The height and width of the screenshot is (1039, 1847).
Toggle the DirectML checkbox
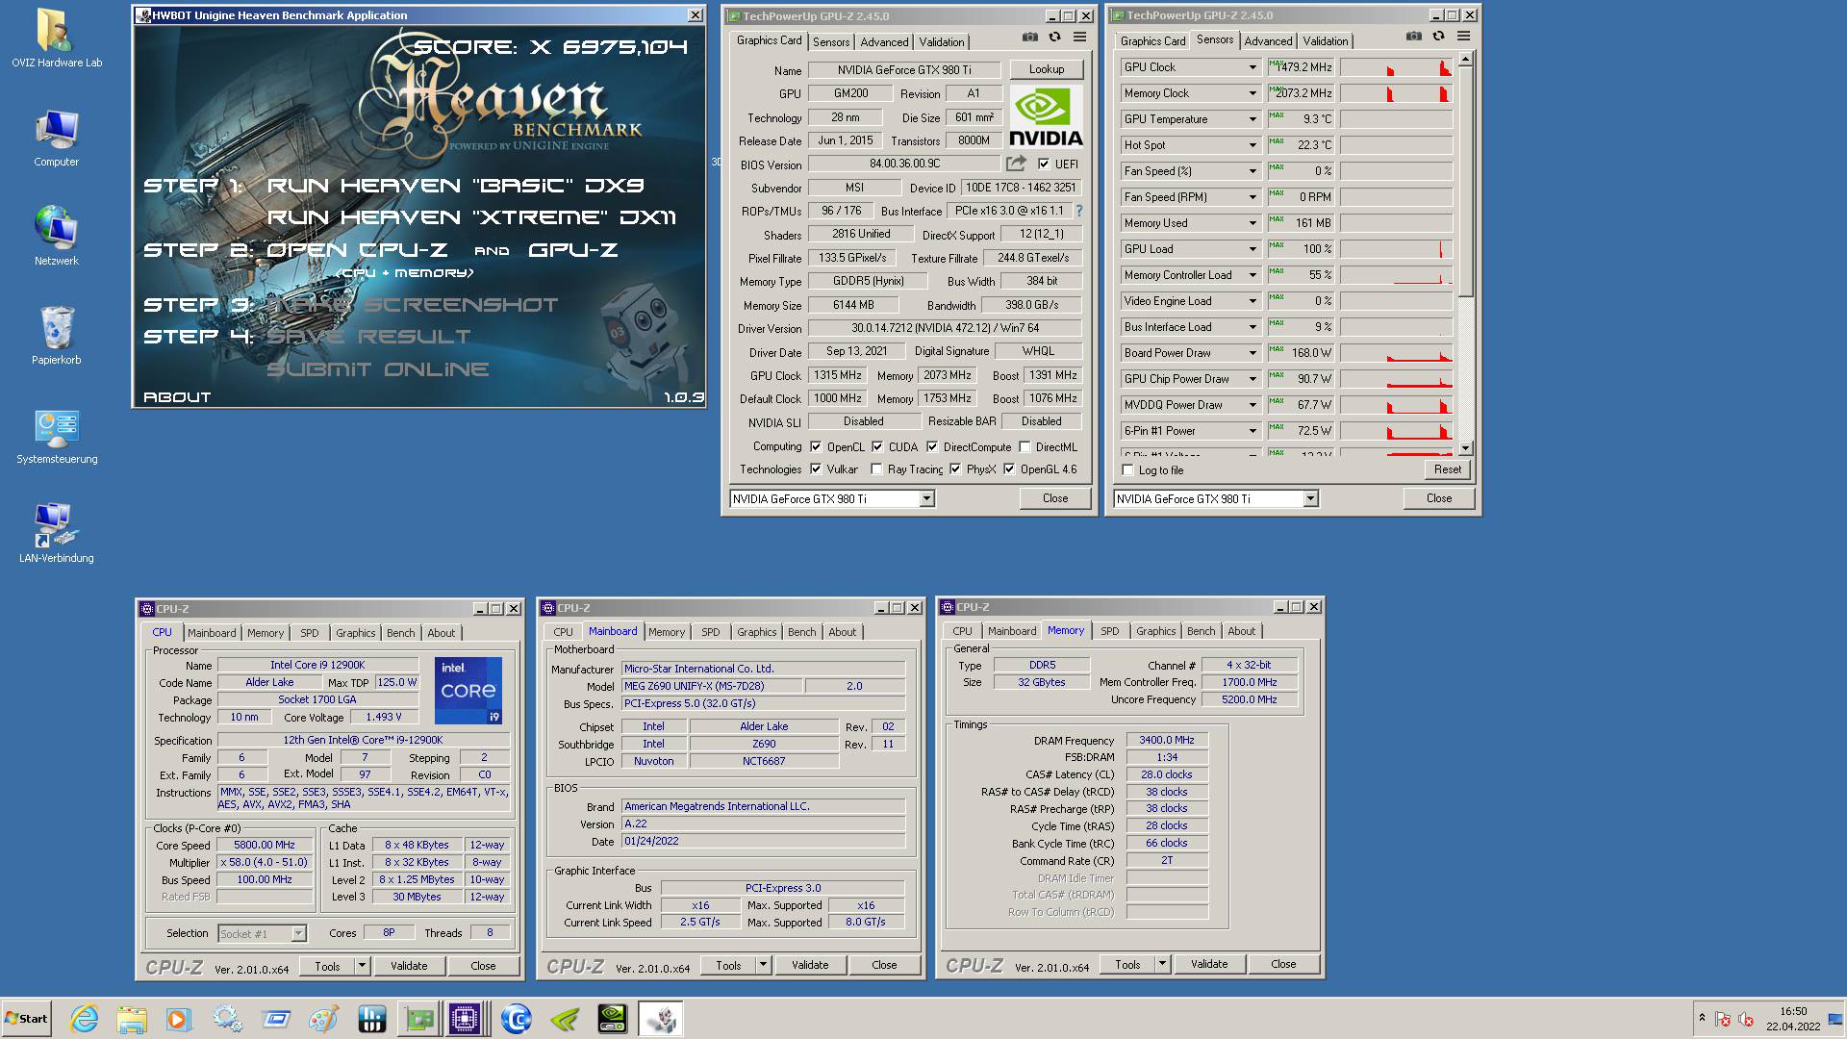1025,446
